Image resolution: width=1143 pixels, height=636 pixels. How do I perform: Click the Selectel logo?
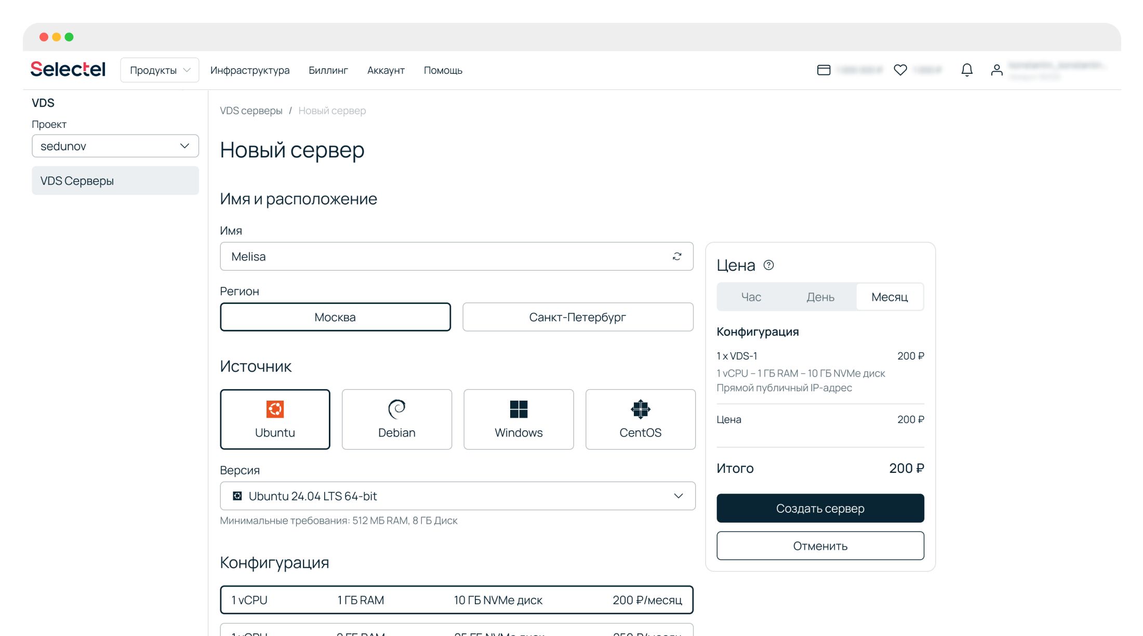(68, 69)
